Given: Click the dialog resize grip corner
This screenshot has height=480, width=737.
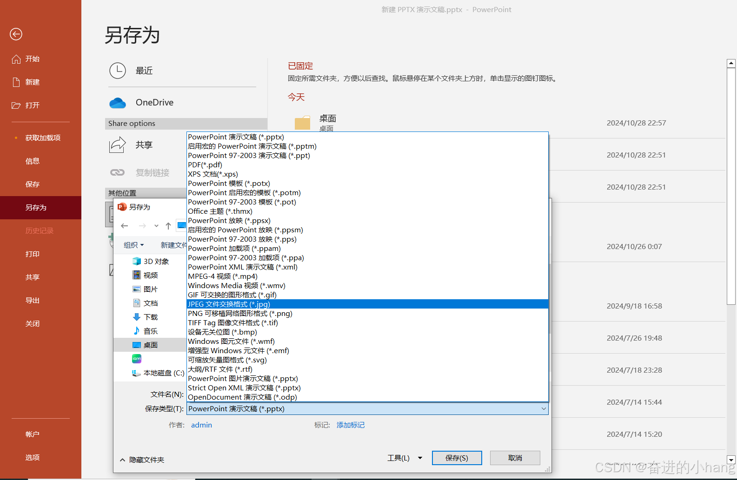Looking at the screenshot, I should click(x=548, y=469).
